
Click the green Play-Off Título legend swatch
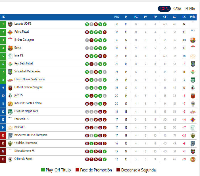point(43,170)
